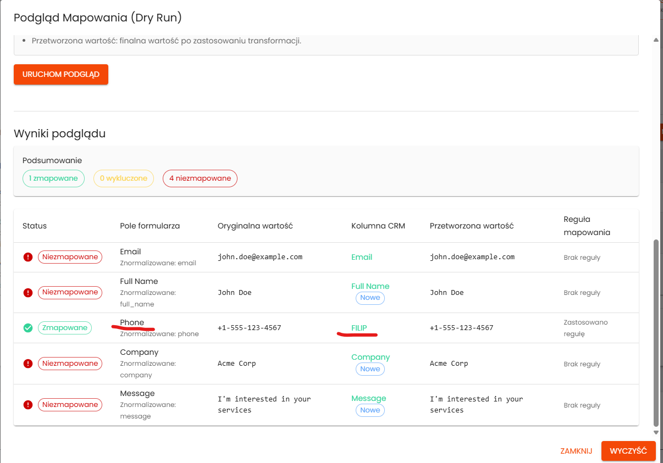Screen dimensions: 663x463
Task: Select the '0 wykluczone' summary chip
Action: point(124,178)
